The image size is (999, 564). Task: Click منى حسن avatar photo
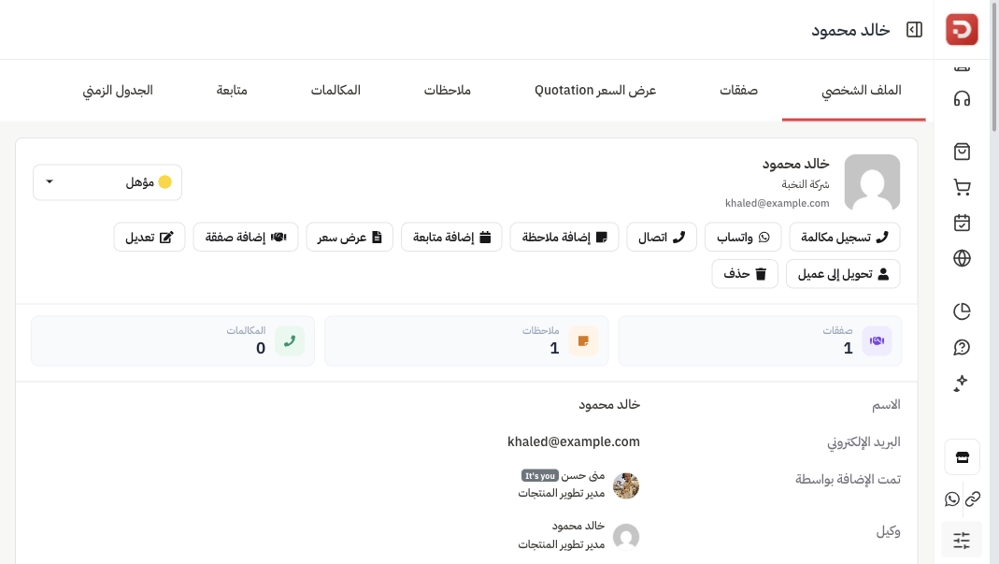(x=626, y=485)
